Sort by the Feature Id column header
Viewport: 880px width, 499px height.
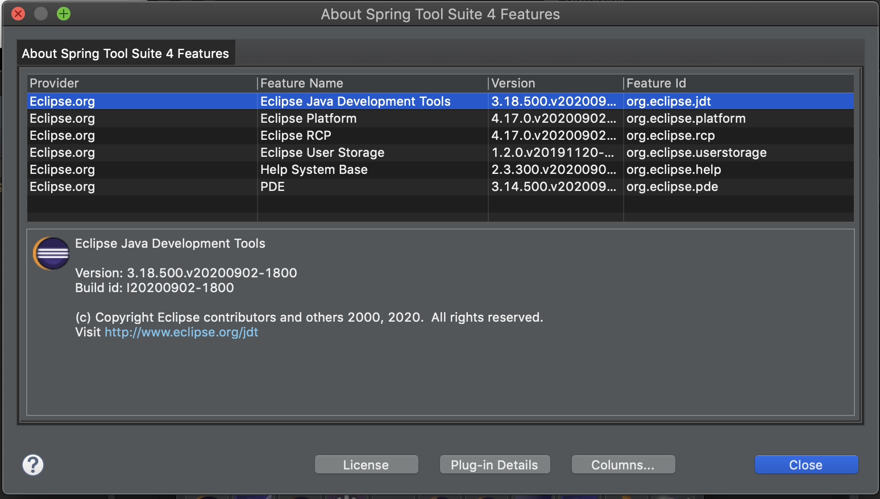click(x=738, y=84)
